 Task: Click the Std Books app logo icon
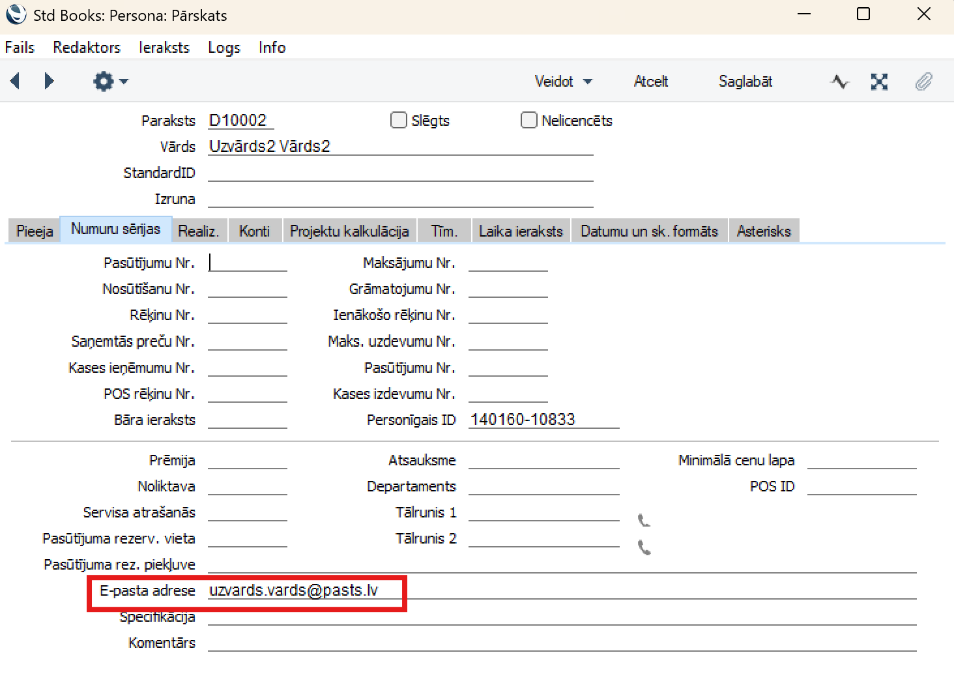(x=16, y=14)
